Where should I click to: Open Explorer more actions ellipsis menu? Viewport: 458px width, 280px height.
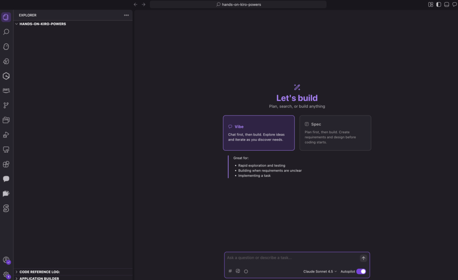(x=126, y=15)
